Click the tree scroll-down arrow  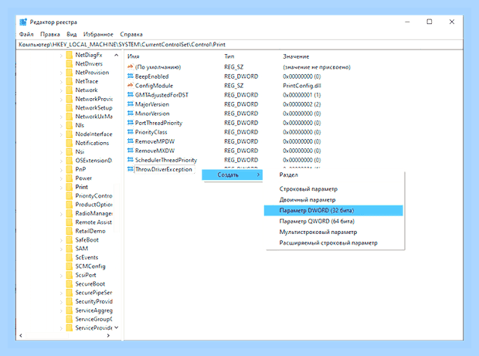(x=117, y=327)
